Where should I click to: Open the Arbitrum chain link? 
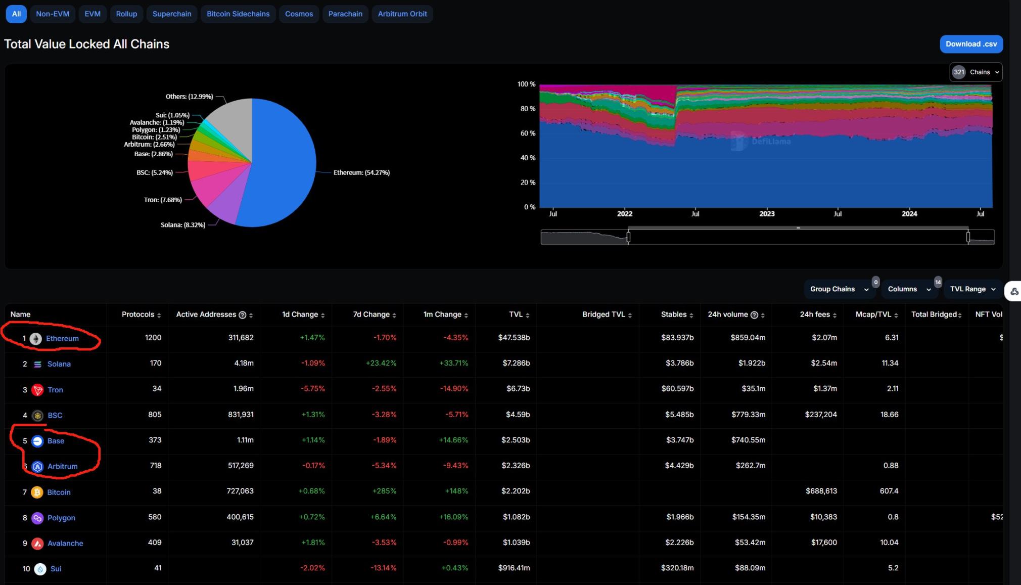coord(63,466)
